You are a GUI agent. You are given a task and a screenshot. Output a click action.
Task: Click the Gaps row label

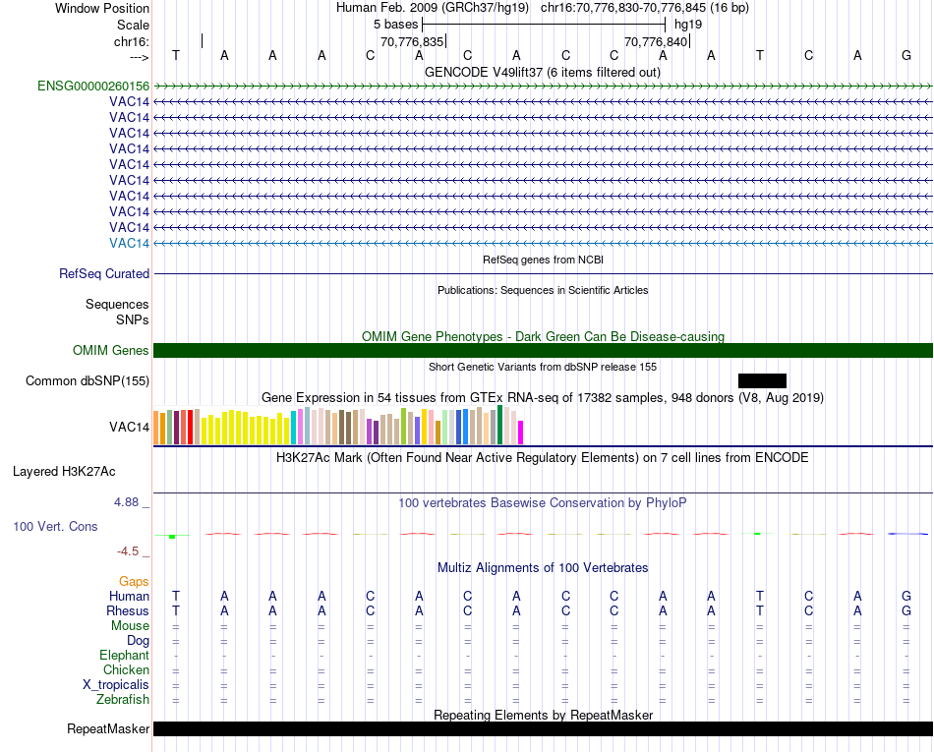point(134,581)
